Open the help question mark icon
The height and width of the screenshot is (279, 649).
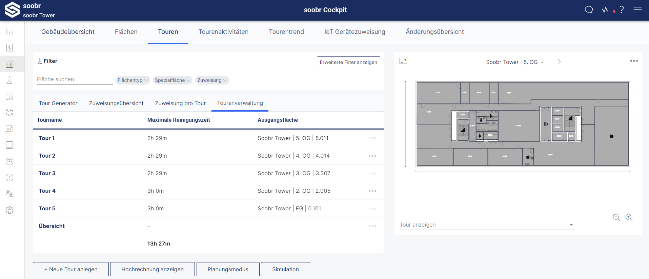click(622, 10)
